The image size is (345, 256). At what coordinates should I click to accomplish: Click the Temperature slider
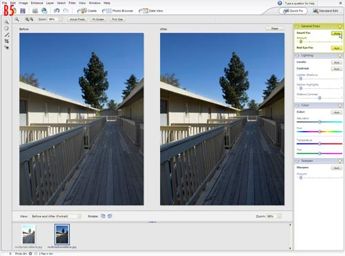319,144
